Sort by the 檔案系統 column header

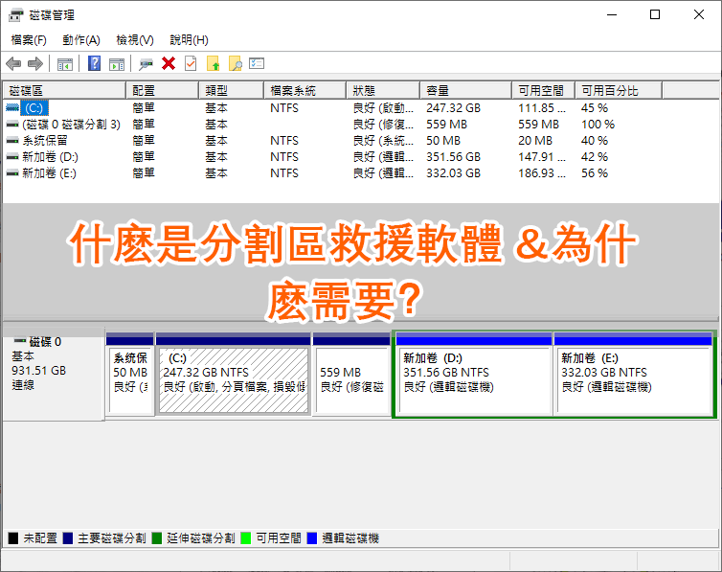[x=305, y=90]
